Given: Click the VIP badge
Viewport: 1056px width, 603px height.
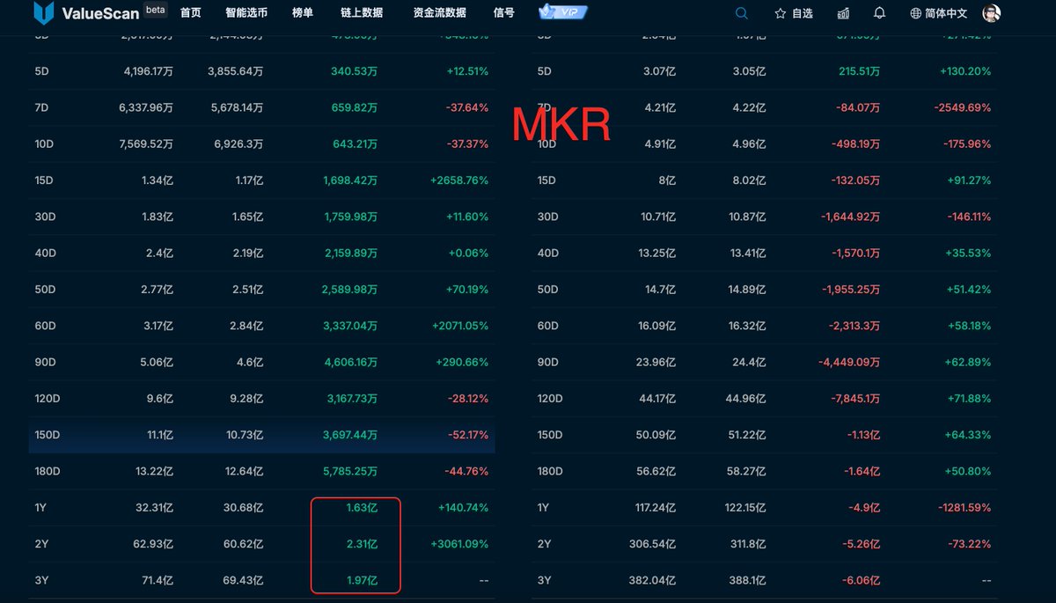Looking at the screenshot, I should 563,12.
